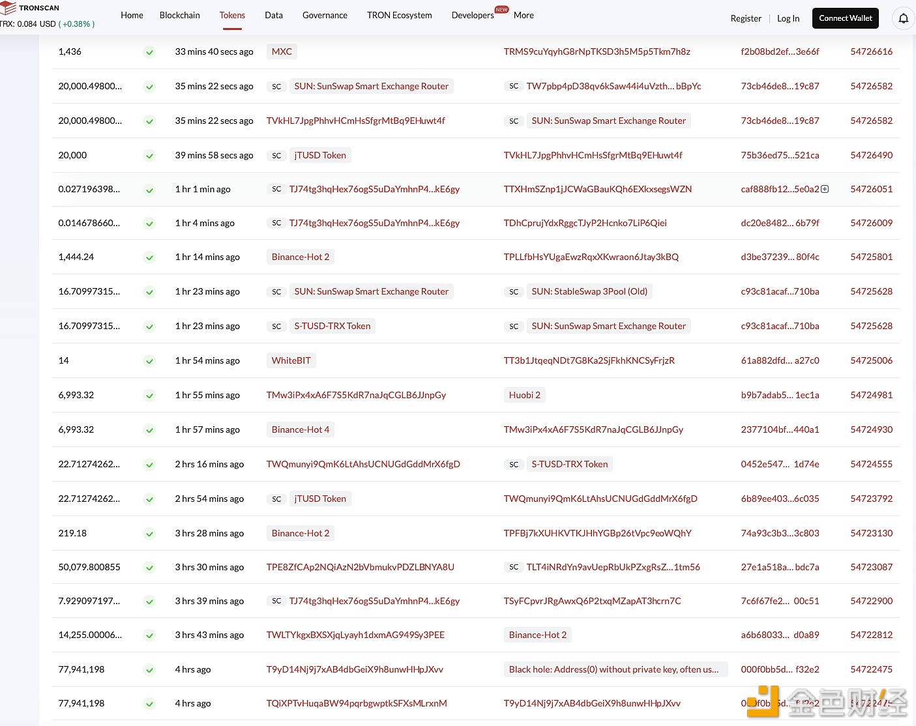Open block 54723087
Screen dimensions: 916x726
click(x=871, y=567)
